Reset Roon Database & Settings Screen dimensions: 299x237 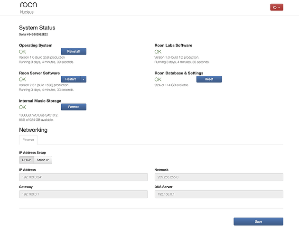(209, 79)
